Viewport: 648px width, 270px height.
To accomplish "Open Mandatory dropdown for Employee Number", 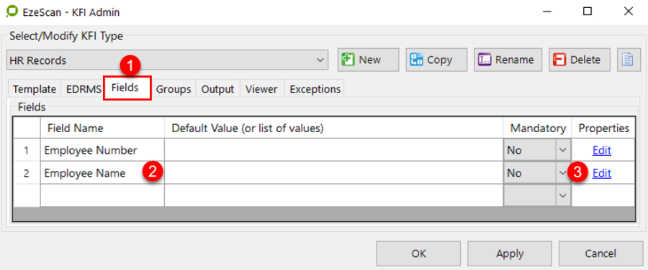I will (x=562, y=151).
